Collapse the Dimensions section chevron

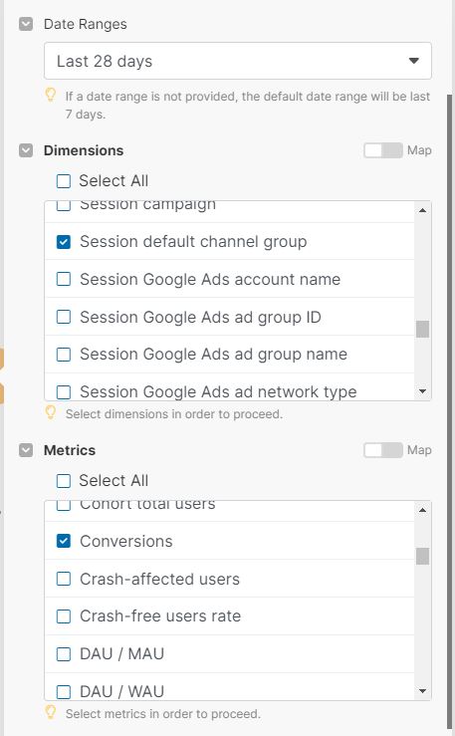(26, 150)
